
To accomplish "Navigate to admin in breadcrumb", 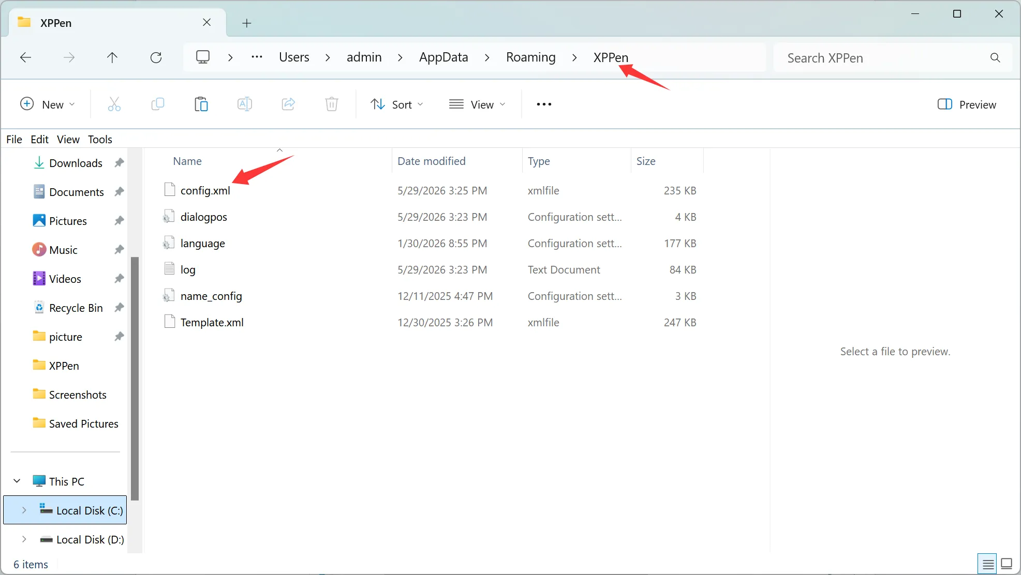I will [364, 57].
